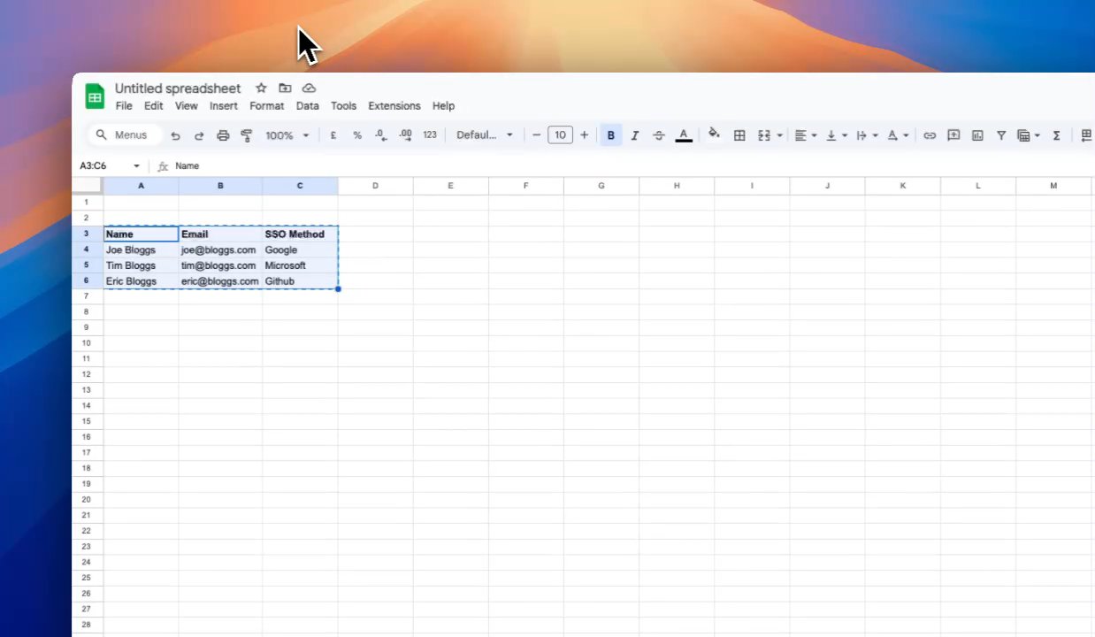1095x637 pixels.
Task: Open horizontal align dropdown
Action: point(805,135)
